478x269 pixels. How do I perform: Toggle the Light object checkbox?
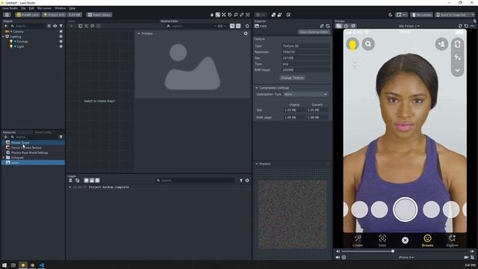(61, 46)
